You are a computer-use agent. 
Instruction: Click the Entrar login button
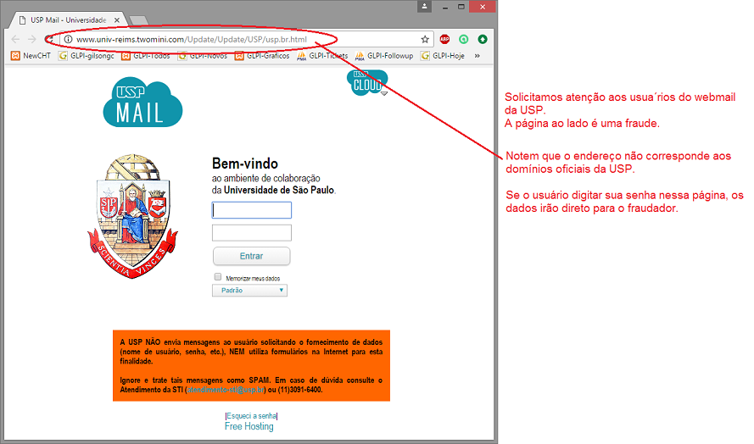252,256
